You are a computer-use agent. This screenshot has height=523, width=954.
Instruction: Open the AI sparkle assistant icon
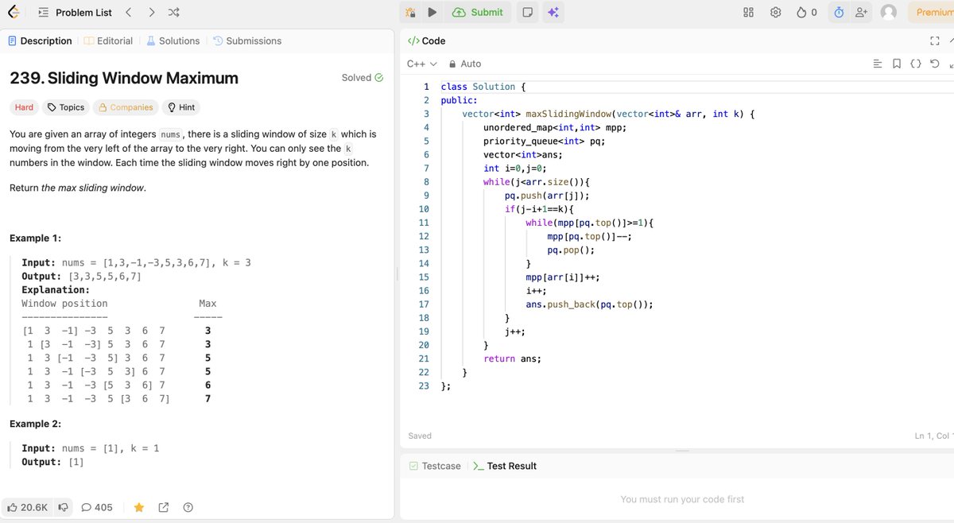tap(553, 12)
